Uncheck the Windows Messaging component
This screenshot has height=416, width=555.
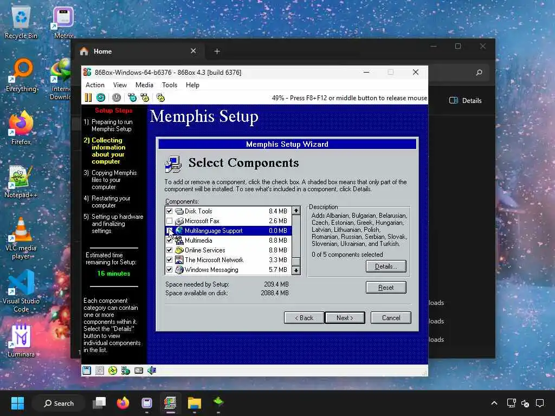(x=169, y=270)
